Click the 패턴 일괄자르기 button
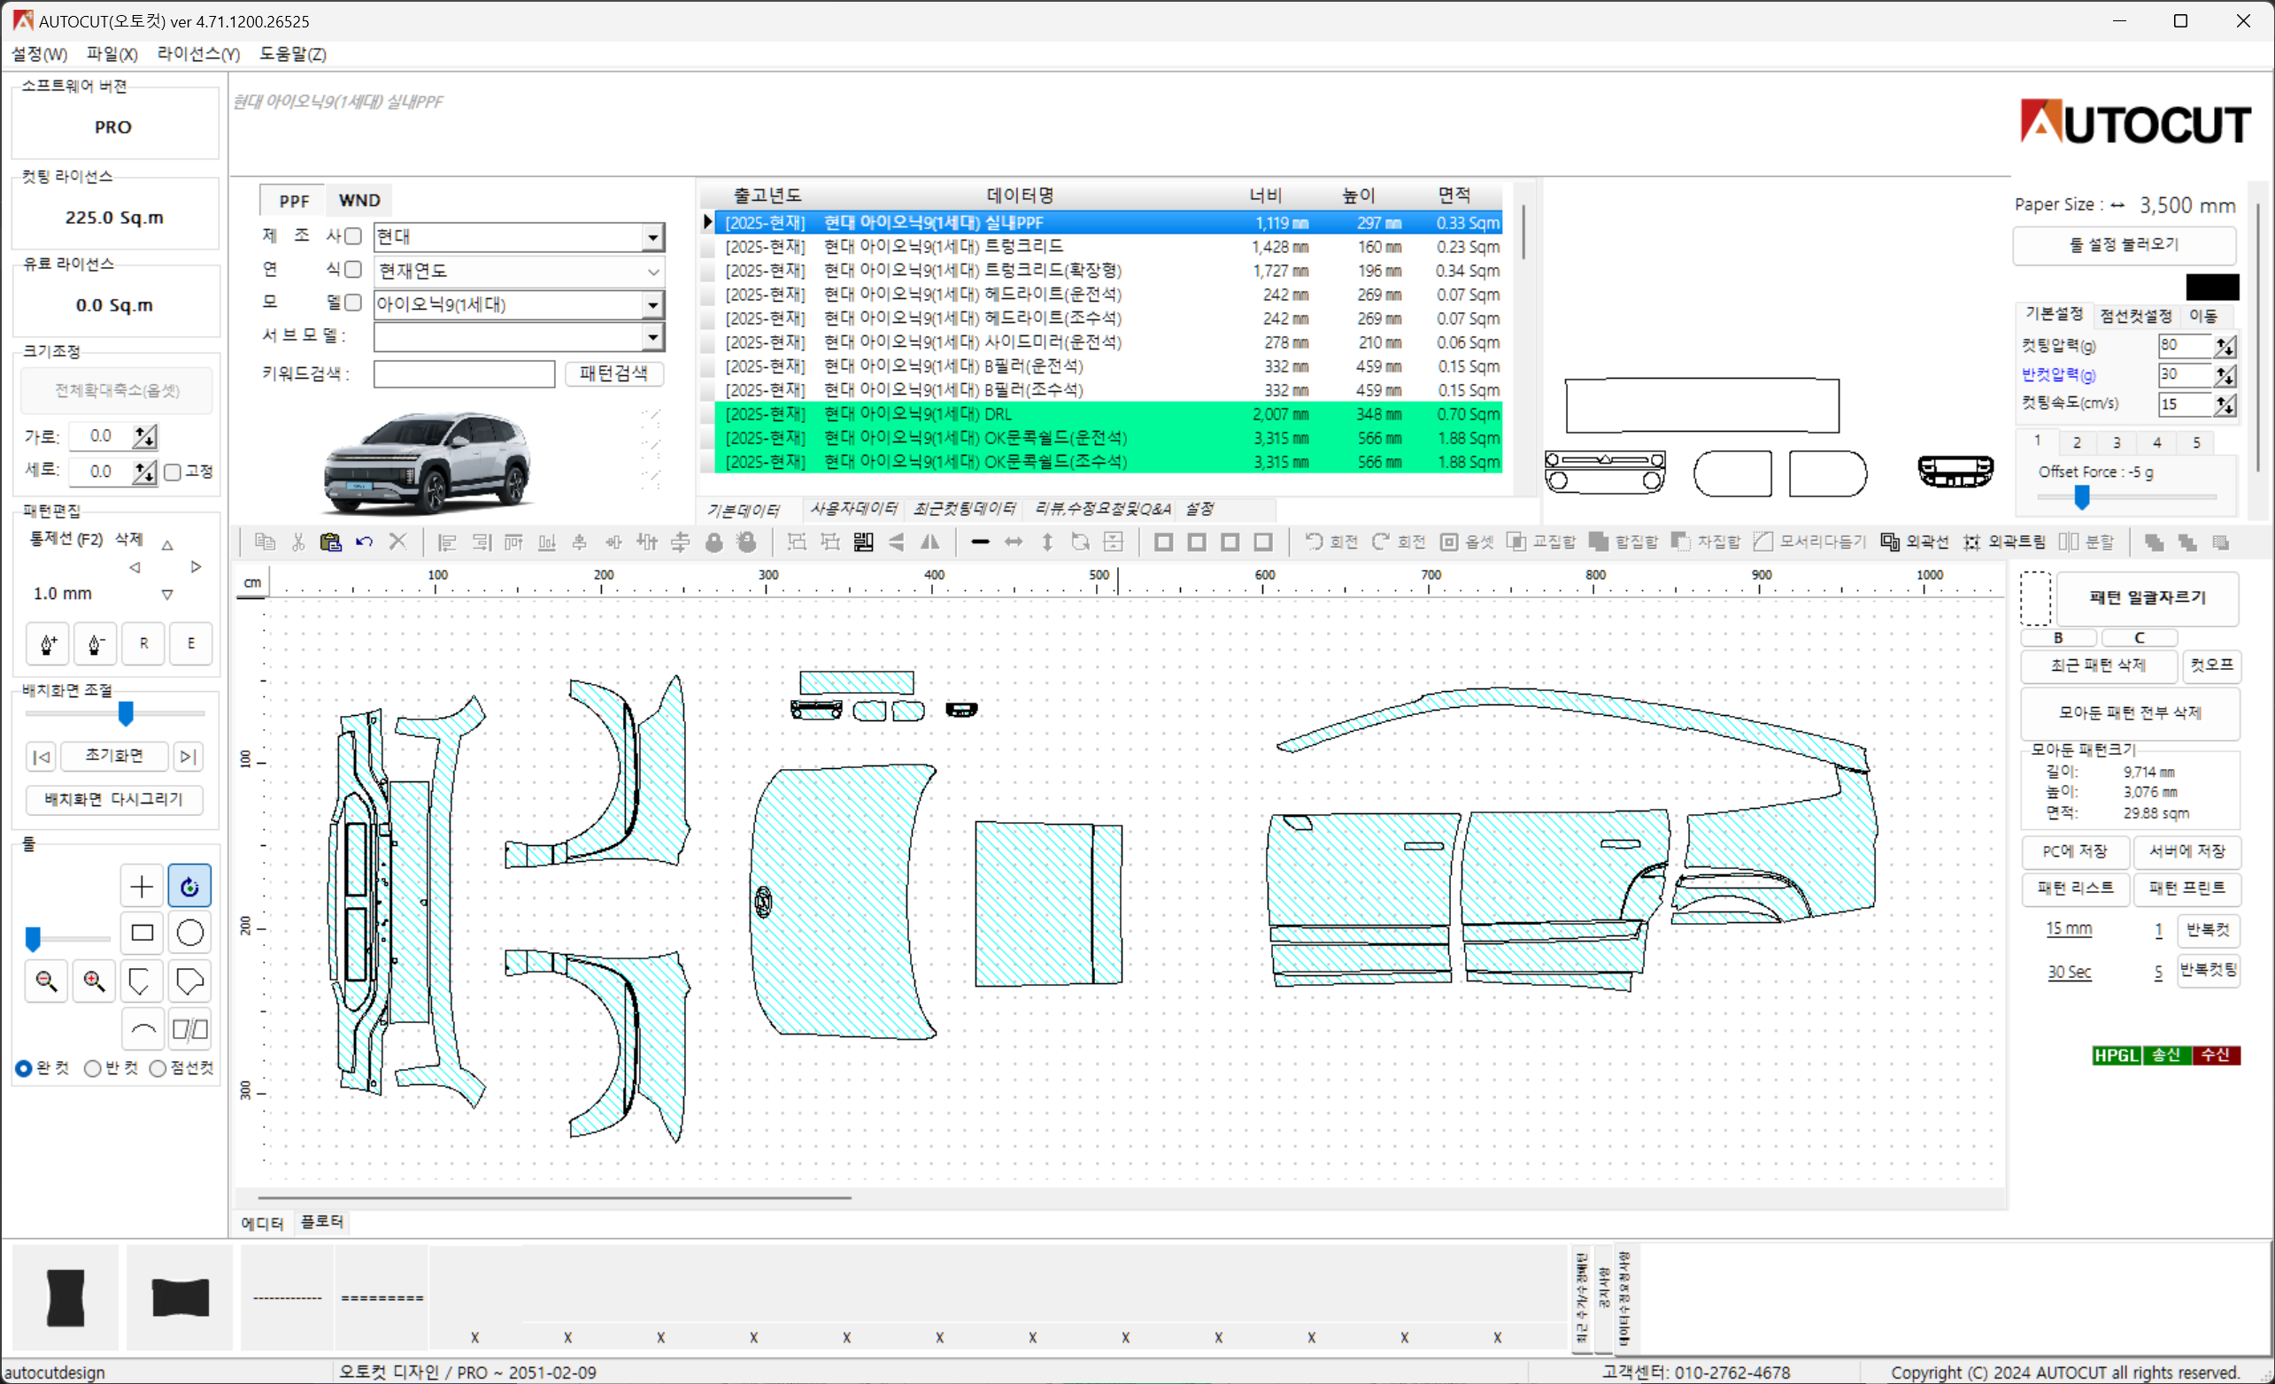Screen dimensions: 2275x1384 [x=2148, y=598]
